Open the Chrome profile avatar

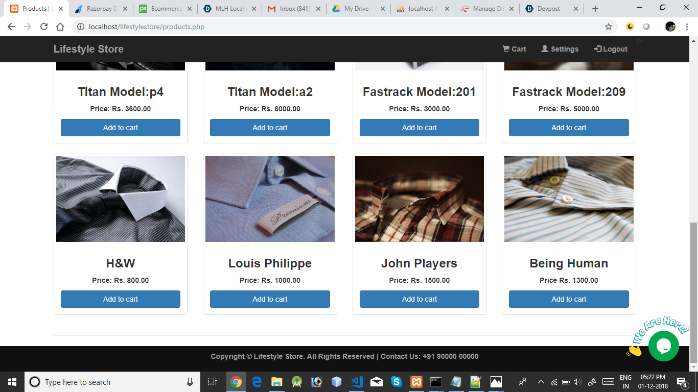670,27
